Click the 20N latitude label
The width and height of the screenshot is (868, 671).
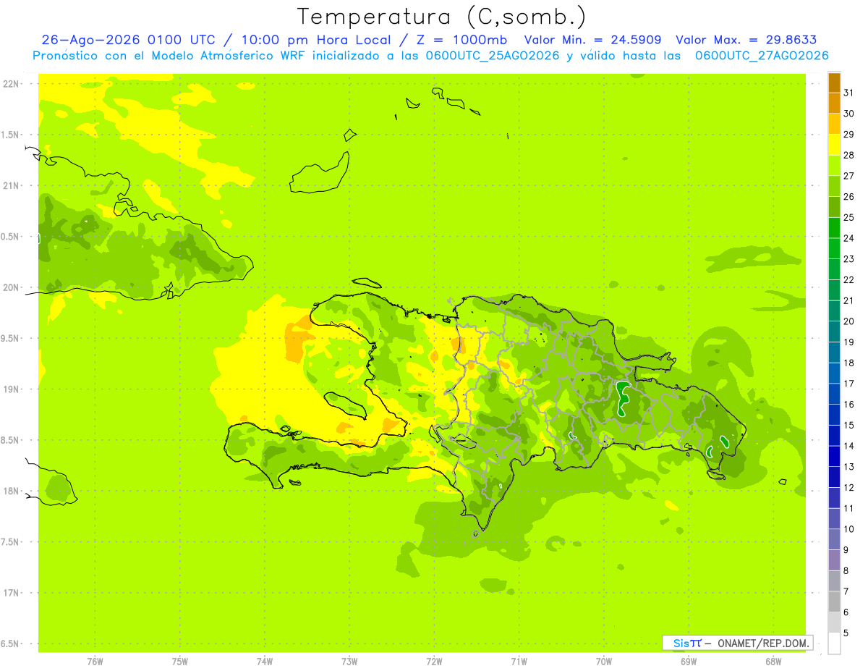(10, 287)
